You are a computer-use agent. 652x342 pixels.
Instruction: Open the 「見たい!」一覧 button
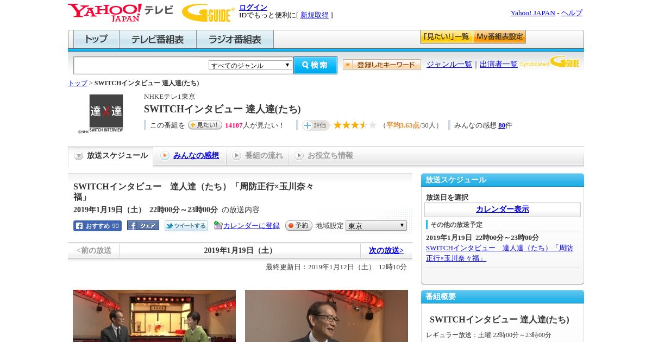tap(446, 37)
